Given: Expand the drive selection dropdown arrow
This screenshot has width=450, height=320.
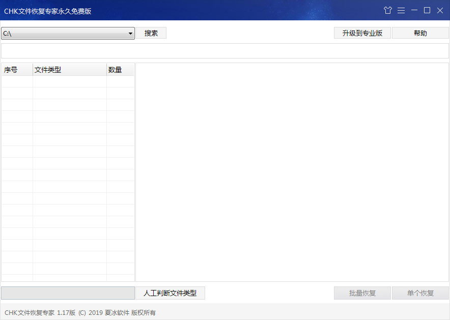Looking at the screenshot, I should (131, 33).
